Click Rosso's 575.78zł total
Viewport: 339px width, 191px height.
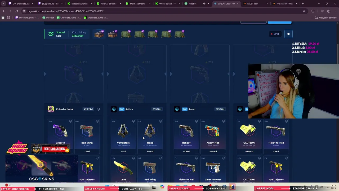pyautogui.click(x=220, y=109)
